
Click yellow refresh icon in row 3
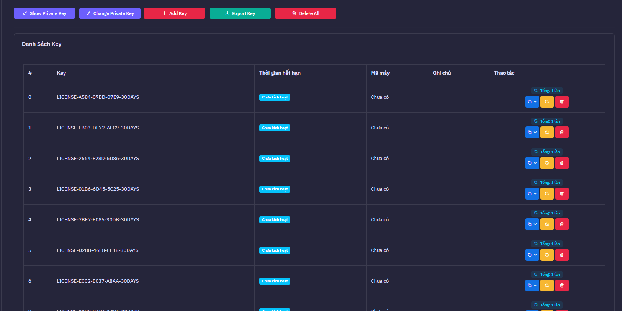[547, 193]
